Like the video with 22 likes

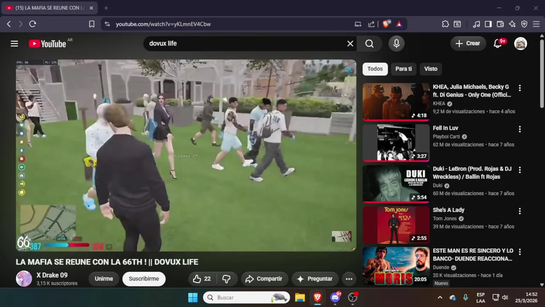(x=202, y=279)
